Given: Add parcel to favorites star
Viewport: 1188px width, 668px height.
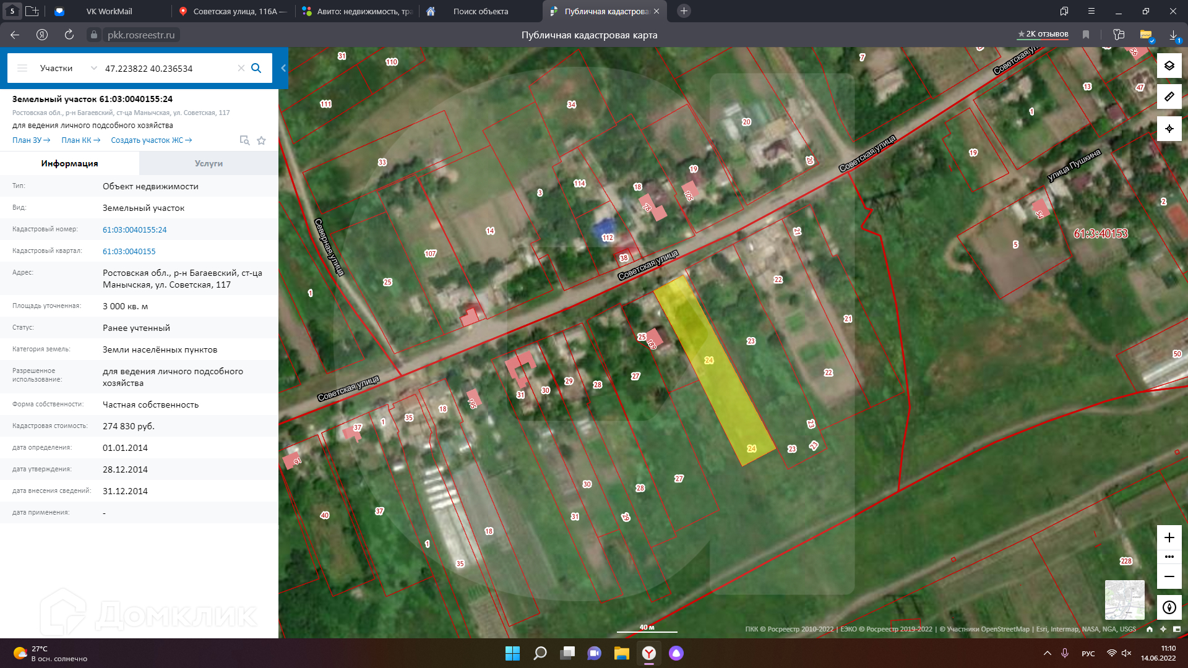Looking at the screenshot, I should click(x=262, y=140).
